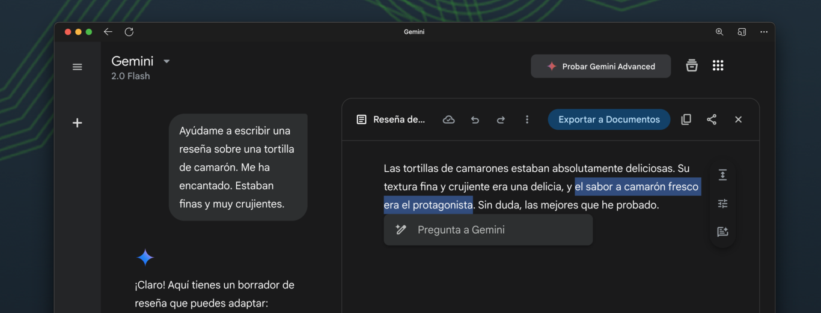Open the change tone sliders icon
This screenshot has width=821, height=313.
[x=722, y=204]
